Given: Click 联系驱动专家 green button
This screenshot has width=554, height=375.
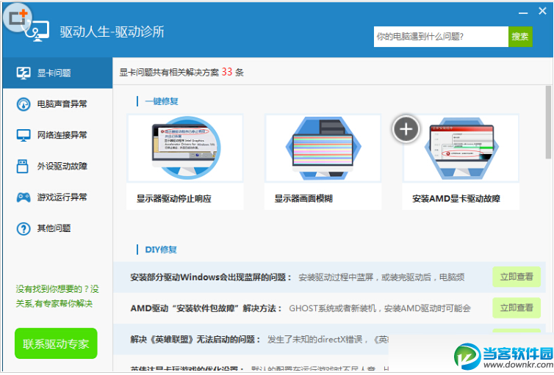Looking at the screenshot, I should (56, 343).
